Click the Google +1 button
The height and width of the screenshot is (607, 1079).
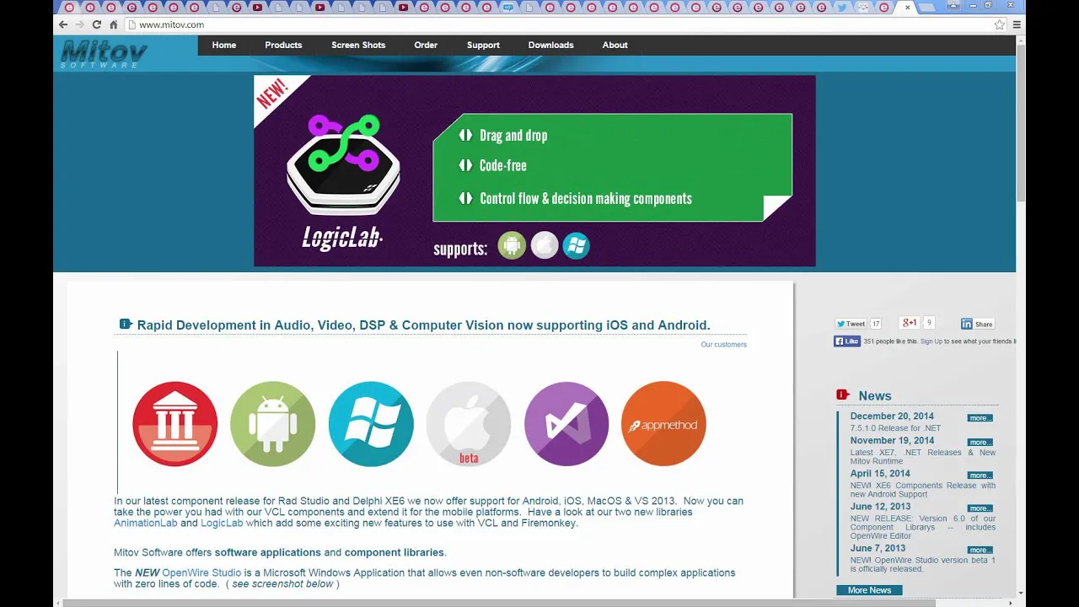coord(910,323)
